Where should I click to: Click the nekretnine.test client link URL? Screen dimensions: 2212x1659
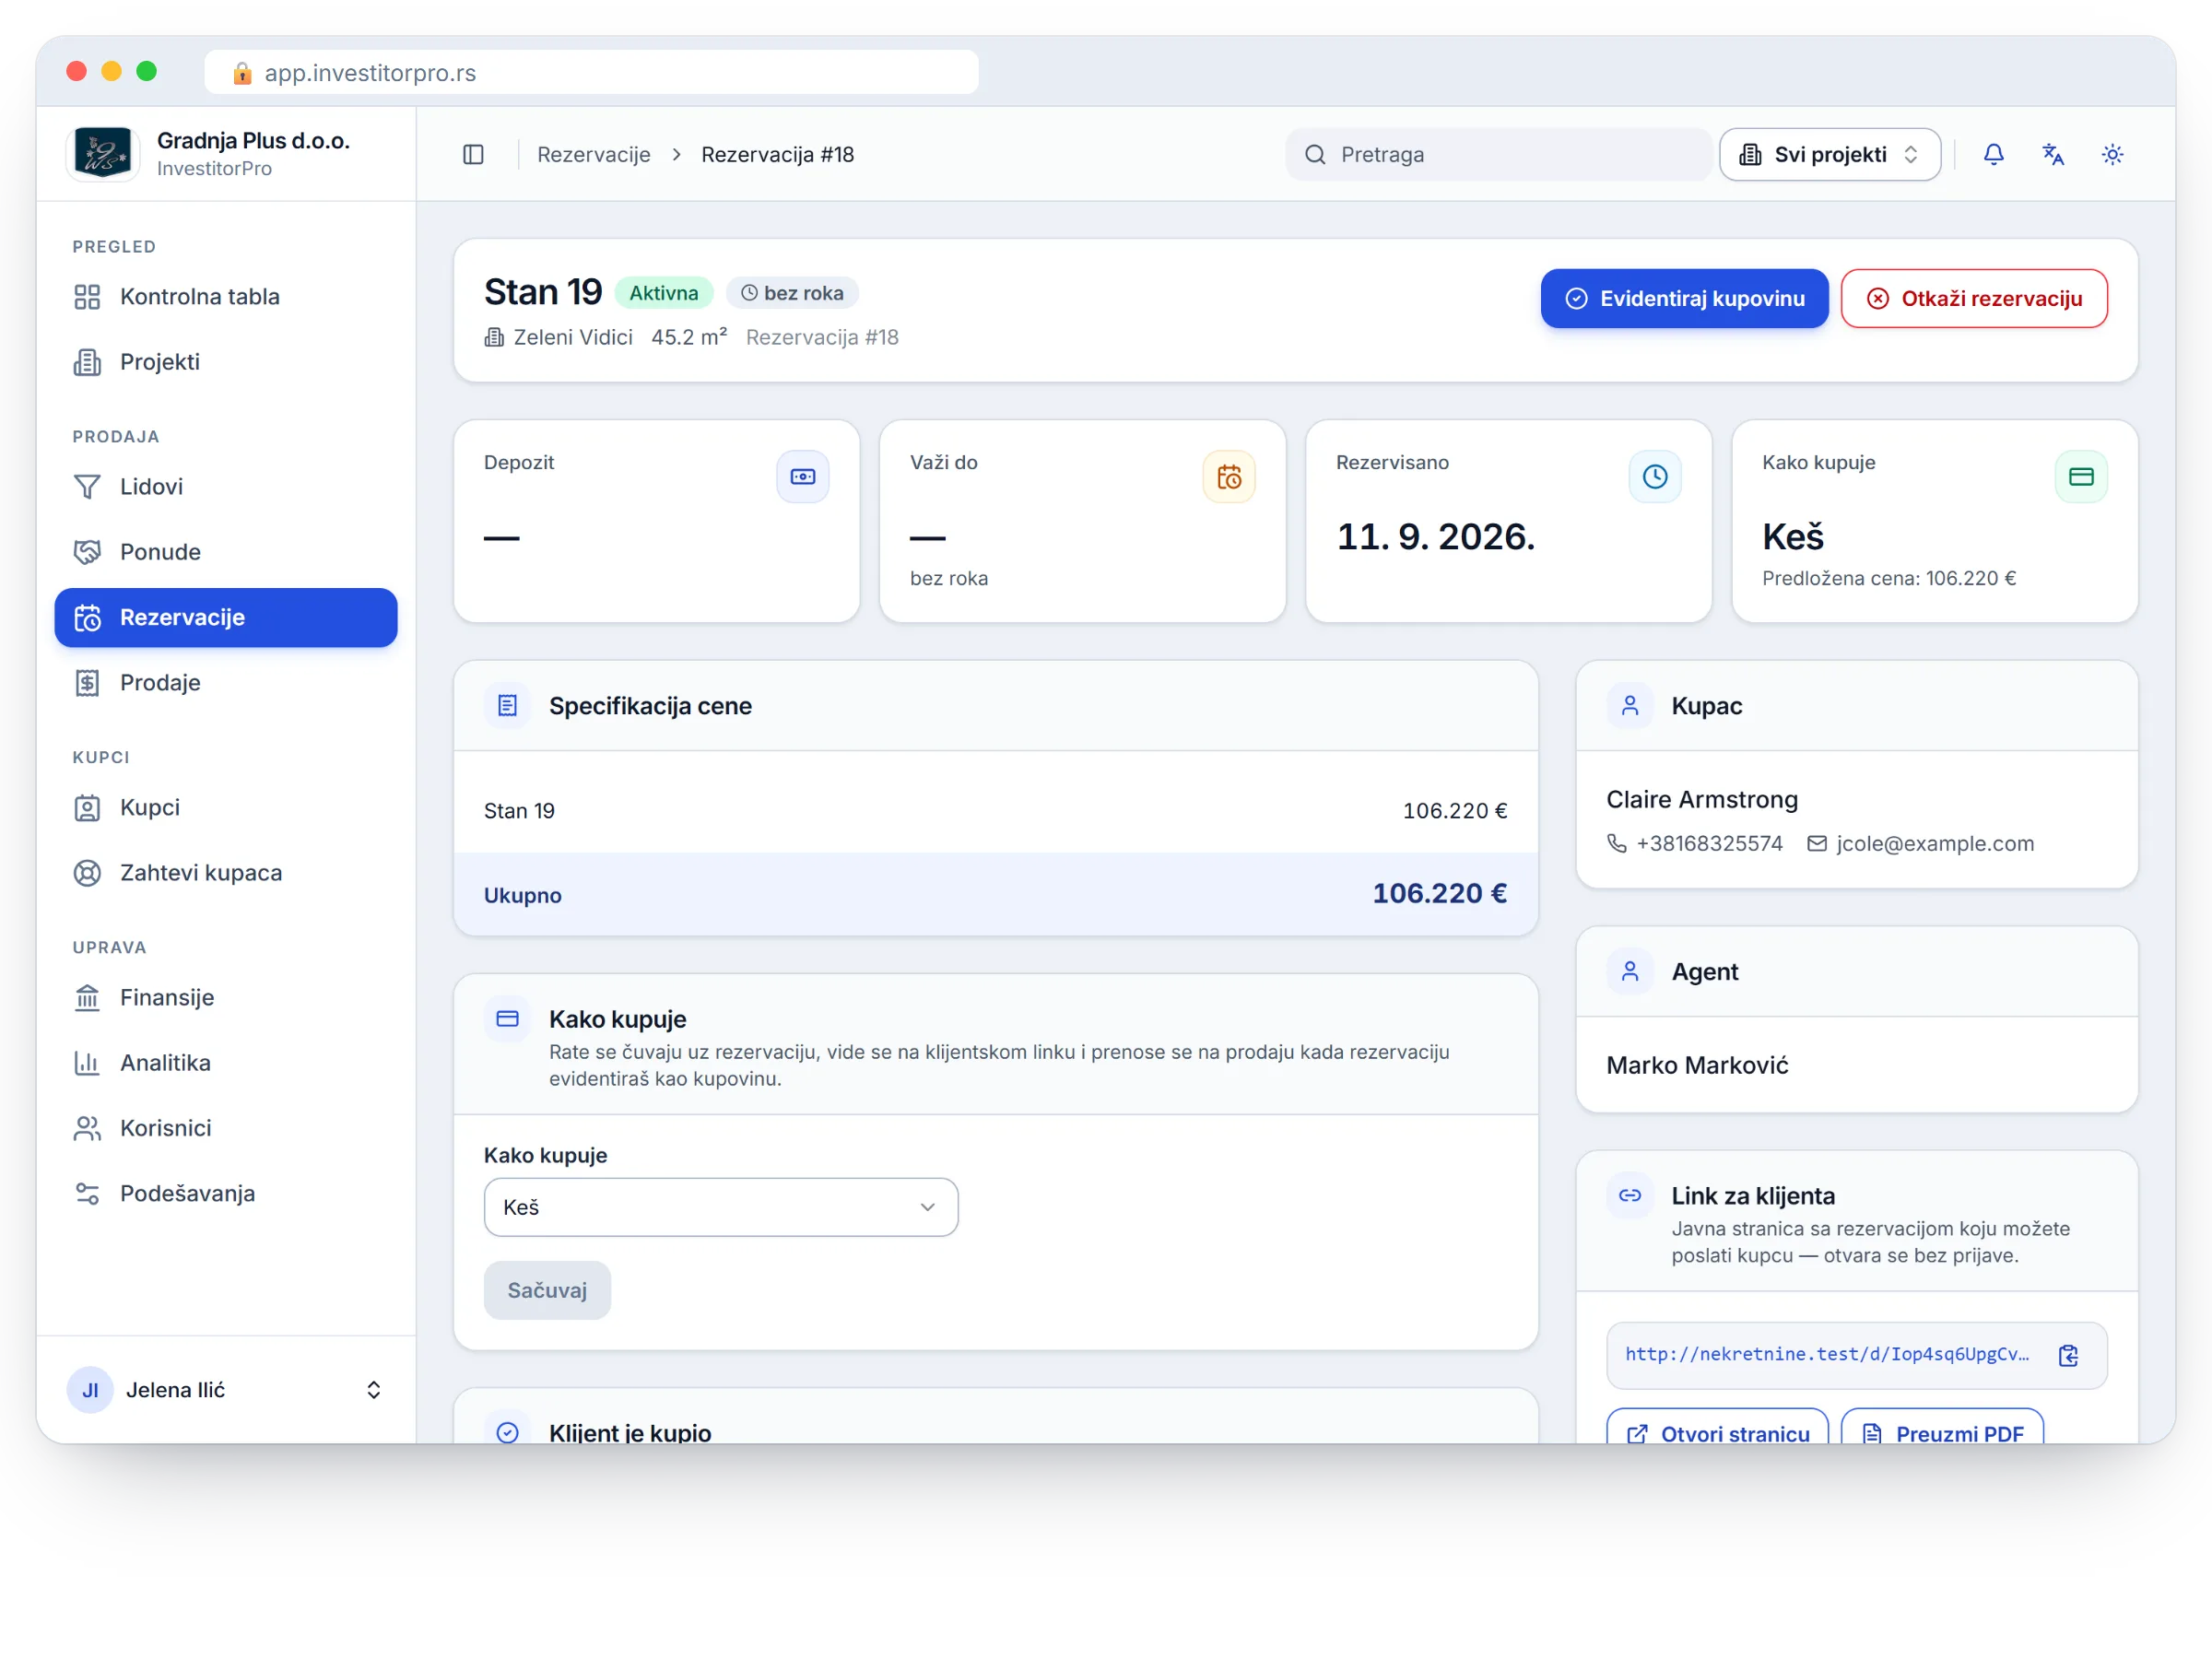tap(1826, 1354)
